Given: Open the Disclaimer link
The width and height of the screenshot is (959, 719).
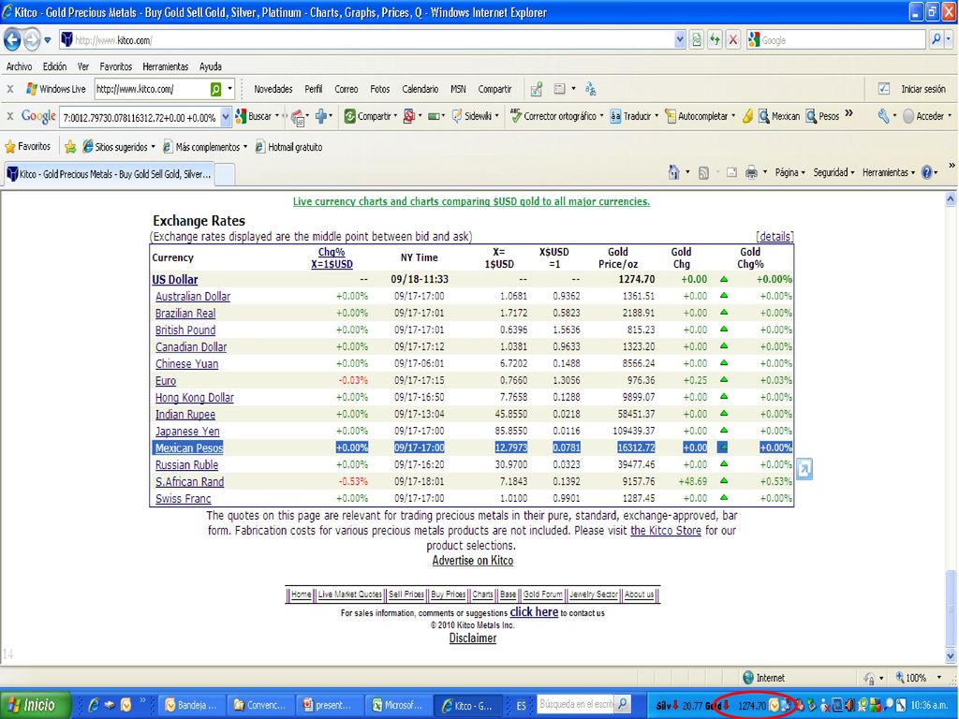Looking at the screenshot, I should [473, 638].
